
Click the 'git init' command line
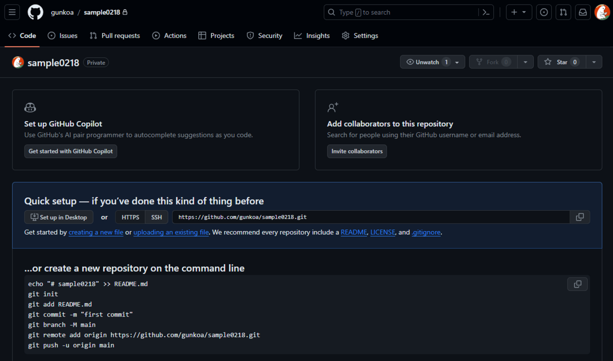43,294
